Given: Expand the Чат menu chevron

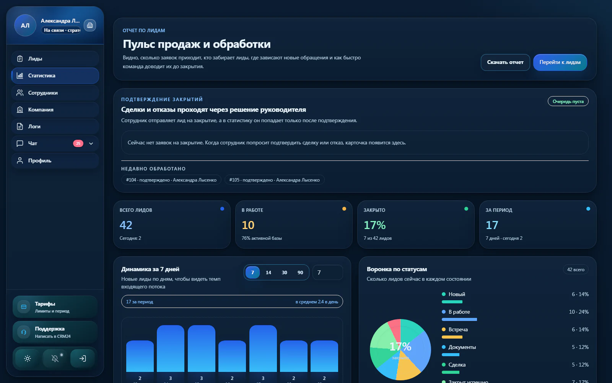Looking at the screenshot, I should (x=91, y=144).
